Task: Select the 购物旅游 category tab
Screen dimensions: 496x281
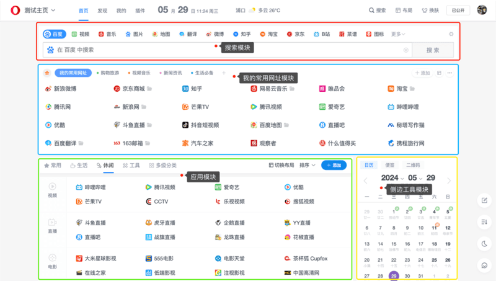Action: click(108, 73)
